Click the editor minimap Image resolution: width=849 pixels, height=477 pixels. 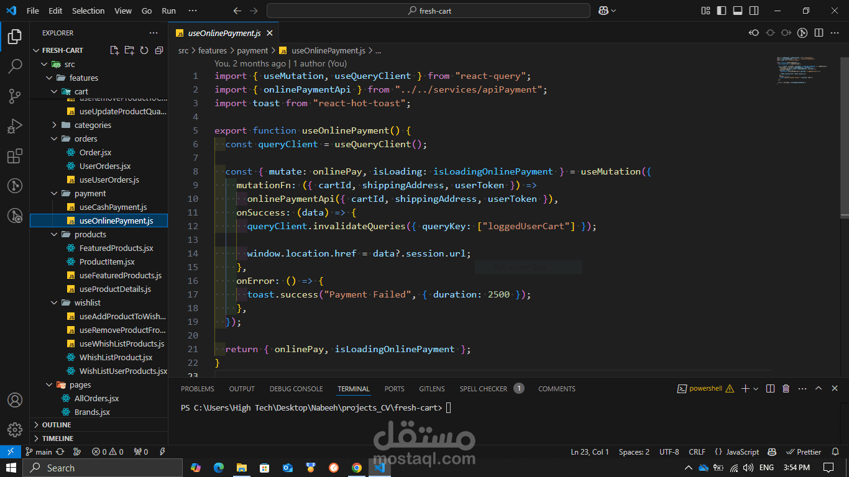[802, 70]
